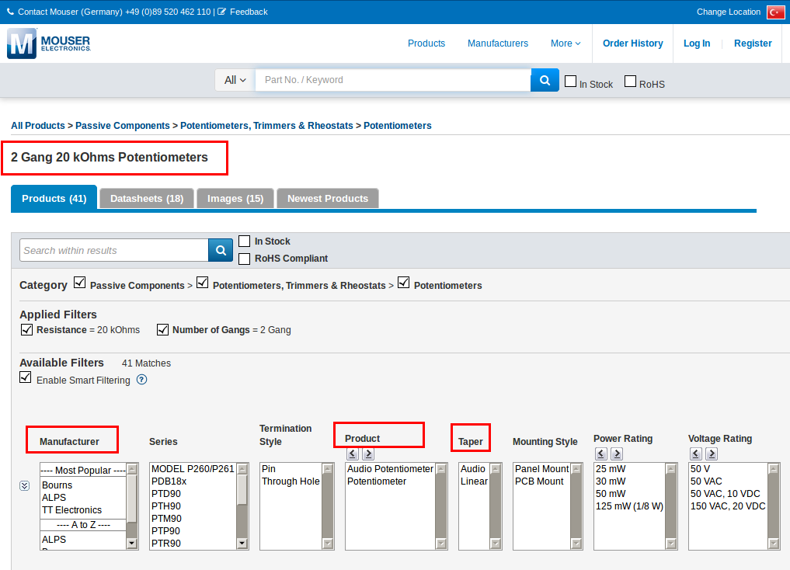790x570 pixels.
Task: Click the Feedback edit icon
Action: [221, 12]
